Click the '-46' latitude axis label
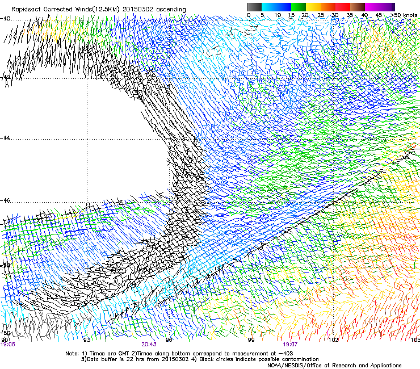Screen dimensions: 420x369 point(5,200)
